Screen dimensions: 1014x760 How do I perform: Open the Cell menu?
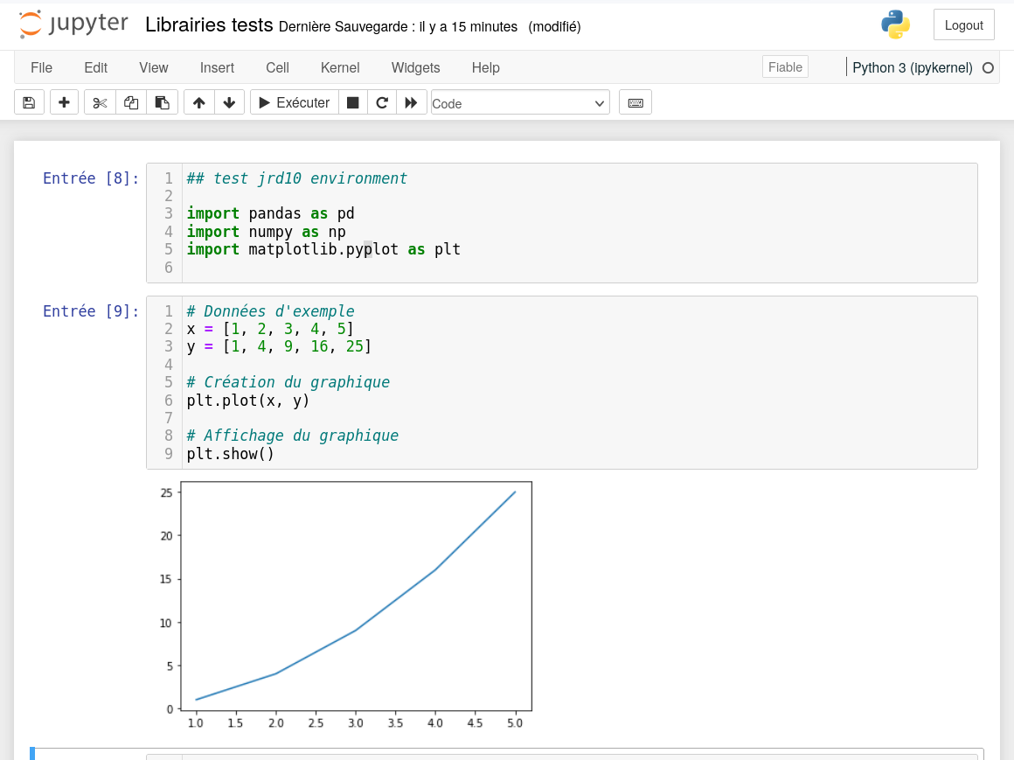pyautogui.click(x=277, y=68)
